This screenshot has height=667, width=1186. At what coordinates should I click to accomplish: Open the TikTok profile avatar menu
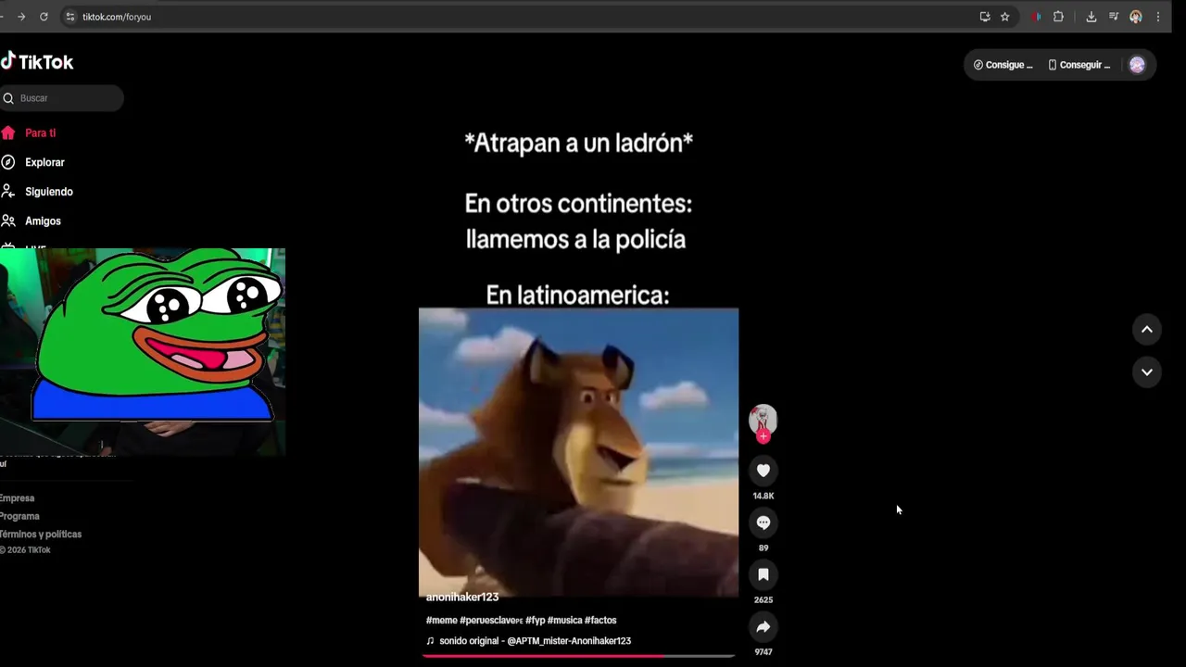coord(1137,65)
